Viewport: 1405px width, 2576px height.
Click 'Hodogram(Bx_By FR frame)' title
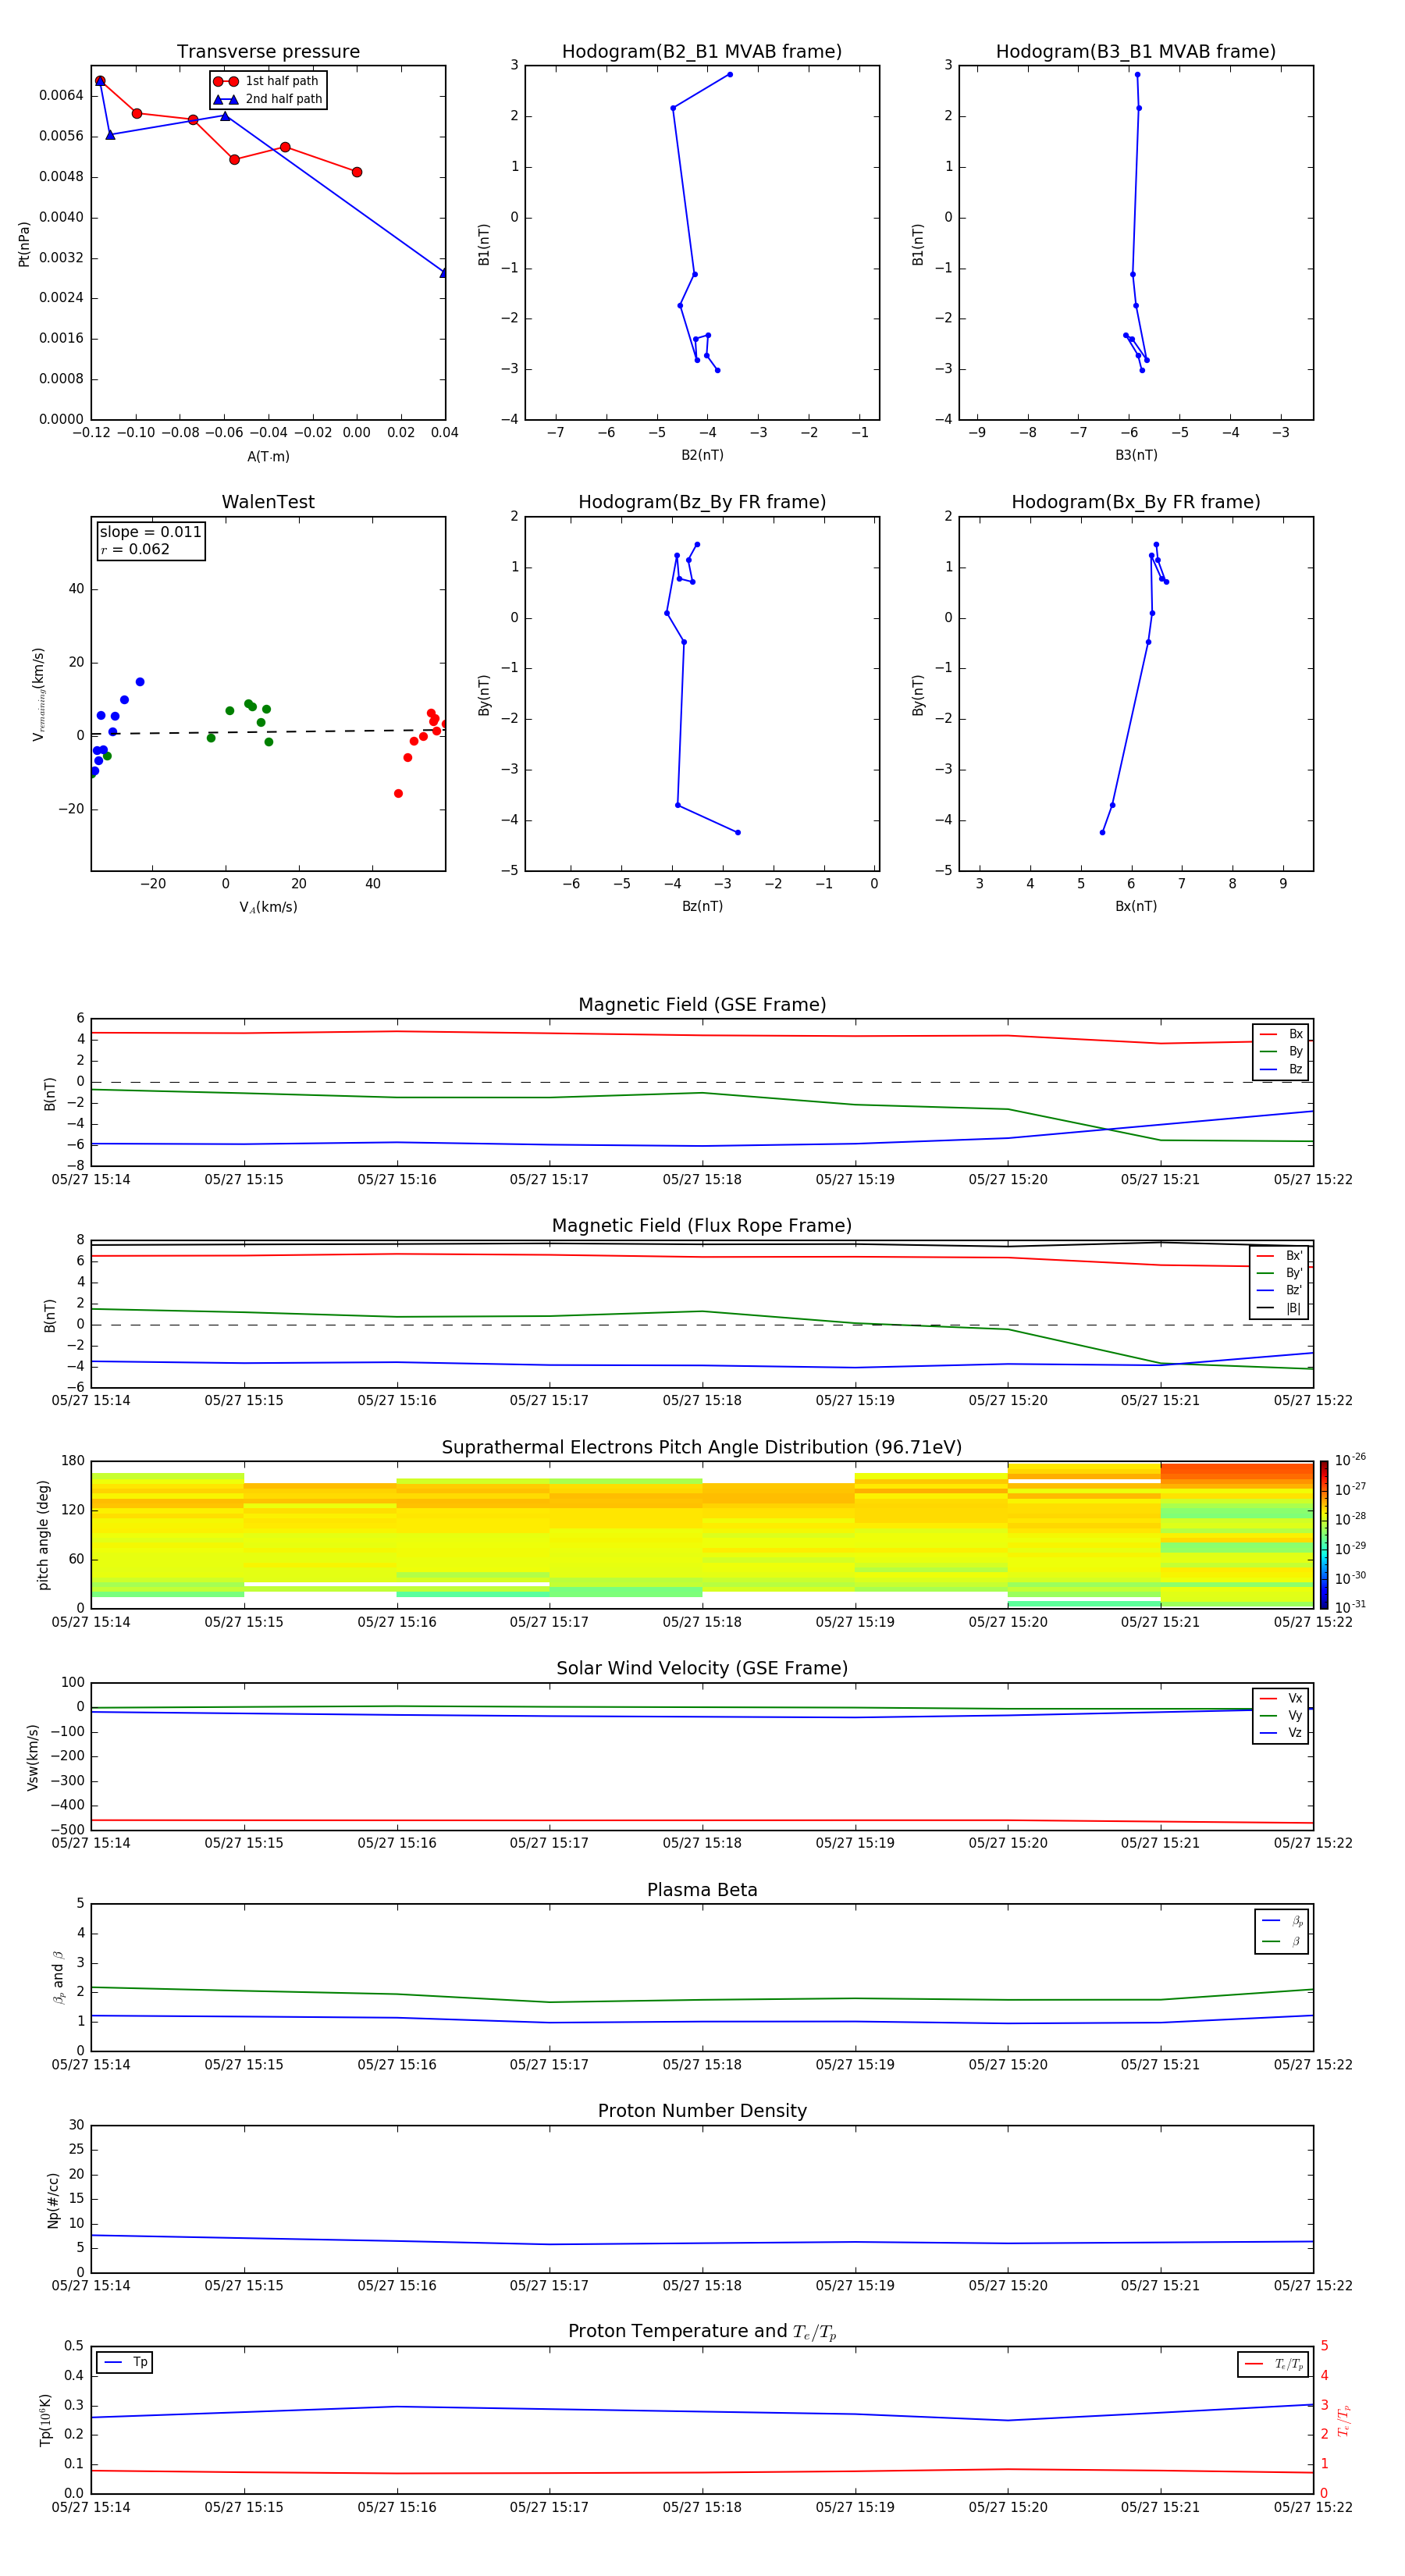[x=1136, y=502]
